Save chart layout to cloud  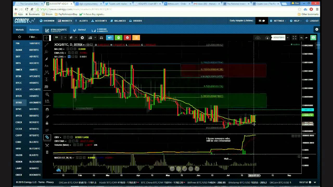pyautogui.click(x=267, y=38)
